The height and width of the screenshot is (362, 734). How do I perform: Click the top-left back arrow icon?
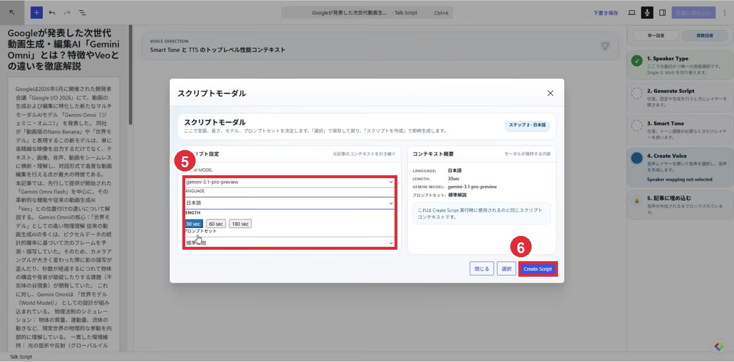13,13
